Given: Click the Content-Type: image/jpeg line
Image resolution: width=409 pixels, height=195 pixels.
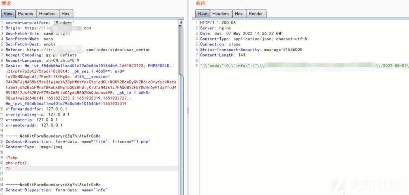Looking at the screenshot, I should [34, 147].
